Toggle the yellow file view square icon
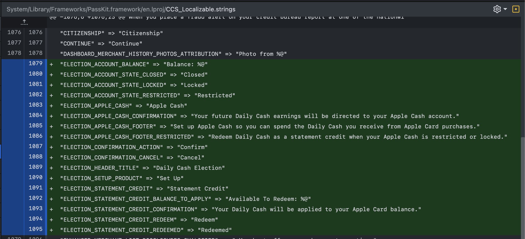The width and height of the screenshot is (525, 239). pyautogui.click(x=516, y=9)
